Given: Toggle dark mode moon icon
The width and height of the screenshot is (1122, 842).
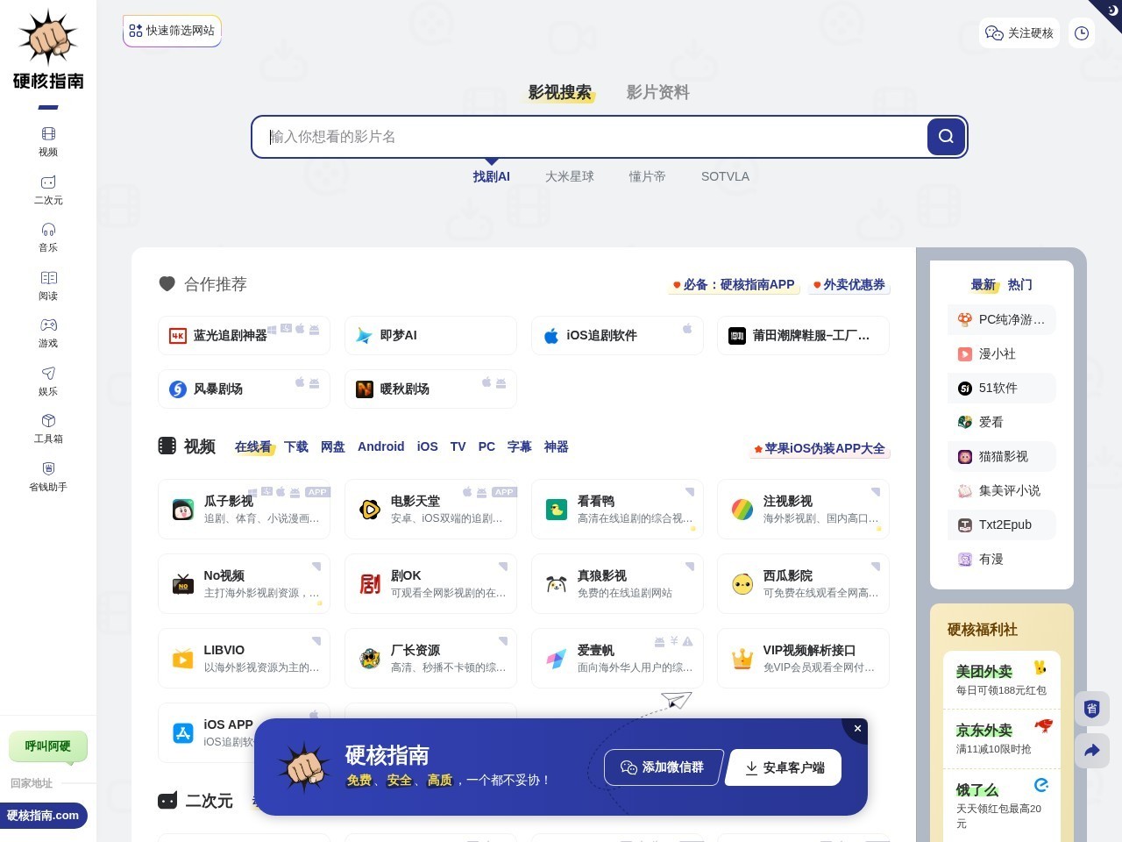Looking at the screenshot, I should coord(1112,10).
